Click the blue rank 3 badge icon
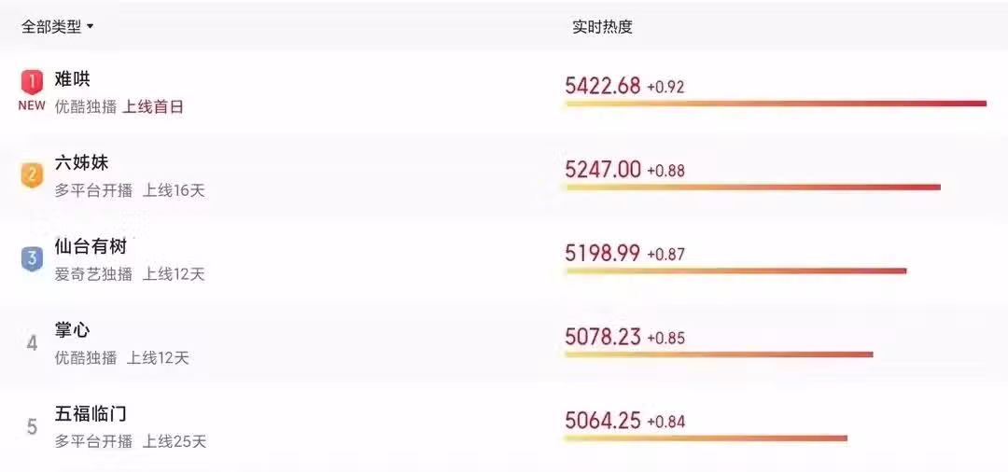 point(32,259)
